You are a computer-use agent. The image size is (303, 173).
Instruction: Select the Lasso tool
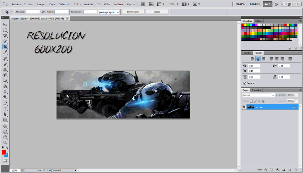(x=5, y=36)
